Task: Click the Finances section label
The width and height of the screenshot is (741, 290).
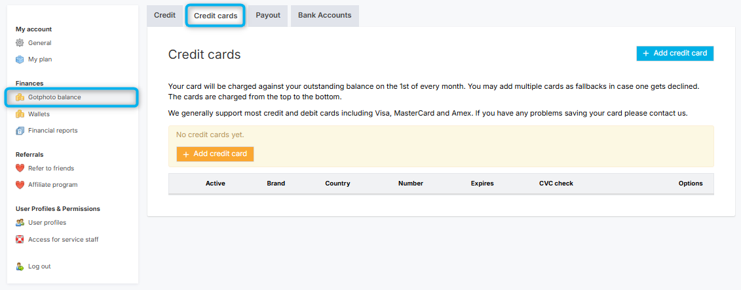Action: click(x=29, y=84)
